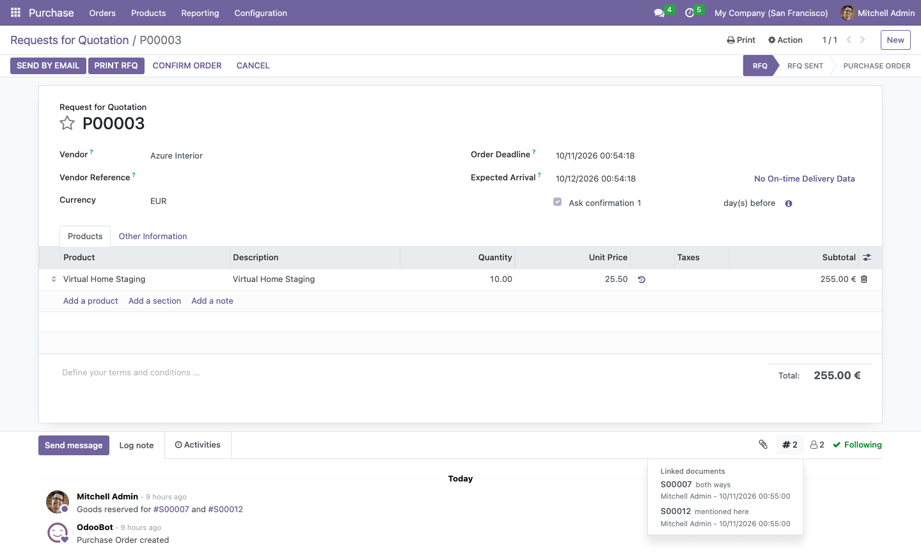Open the followers count icon
The height and width of the screenshot is (555, 921).
tap(817, 445)
